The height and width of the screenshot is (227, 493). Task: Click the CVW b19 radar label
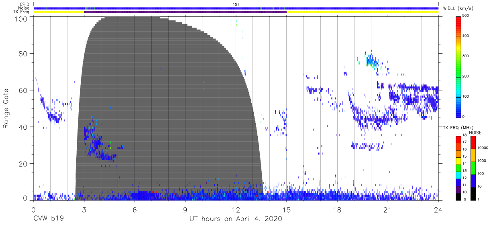click(x=48, y=219)
